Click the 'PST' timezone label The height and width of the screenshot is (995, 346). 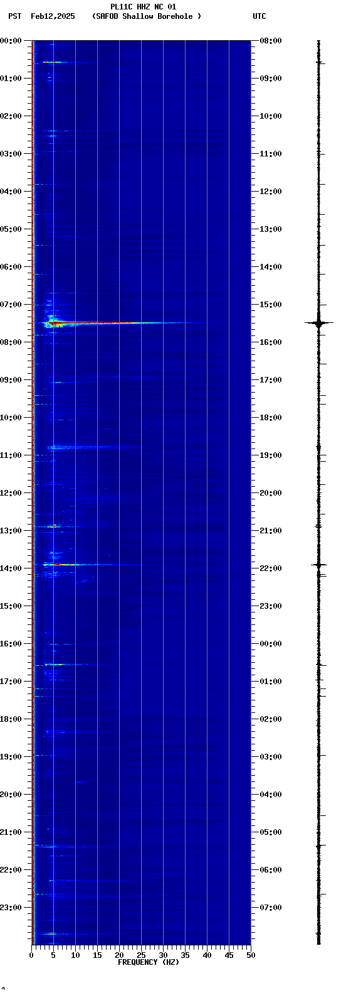(15, 16)
